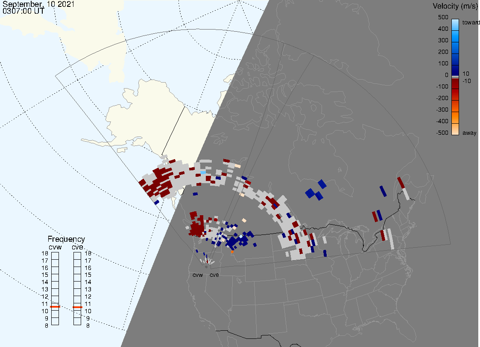Click the 500 value on velocity scale
Screen dimensions: 480x347
[443, 17]
